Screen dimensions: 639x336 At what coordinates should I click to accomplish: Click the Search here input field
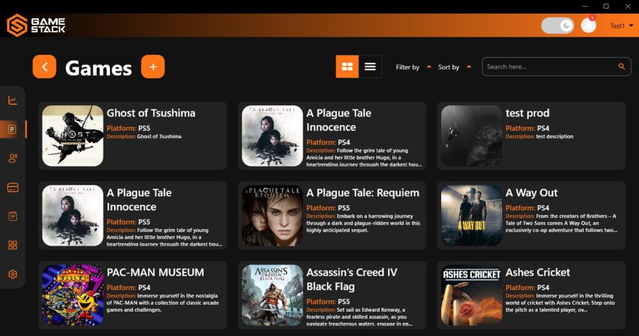(x=549, y=67)
